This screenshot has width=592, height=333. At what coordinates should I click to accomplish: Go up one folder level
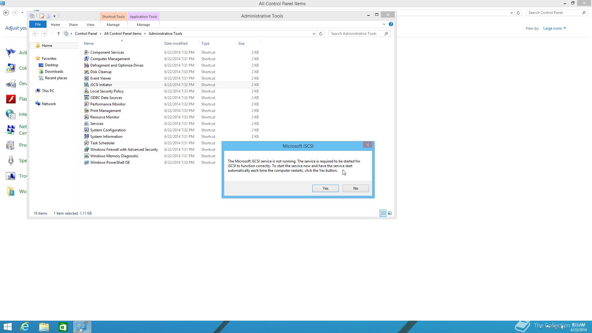[58, 34]
